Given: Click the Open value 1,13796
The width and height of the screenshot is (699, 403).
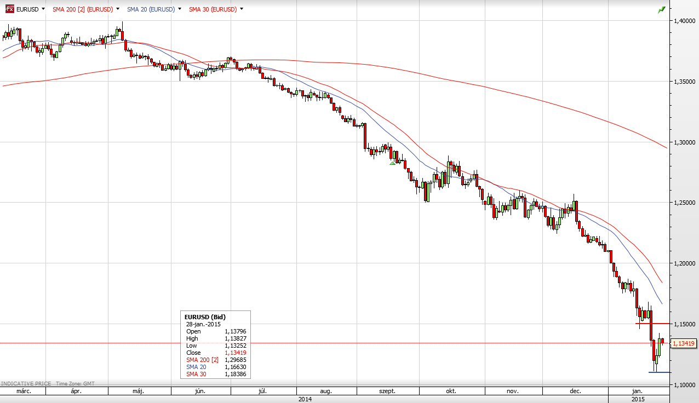Looking at the screenshot, I should (235, 331).
